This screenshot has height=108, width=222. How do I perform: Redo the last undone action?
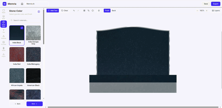click(x=78, y=11)
